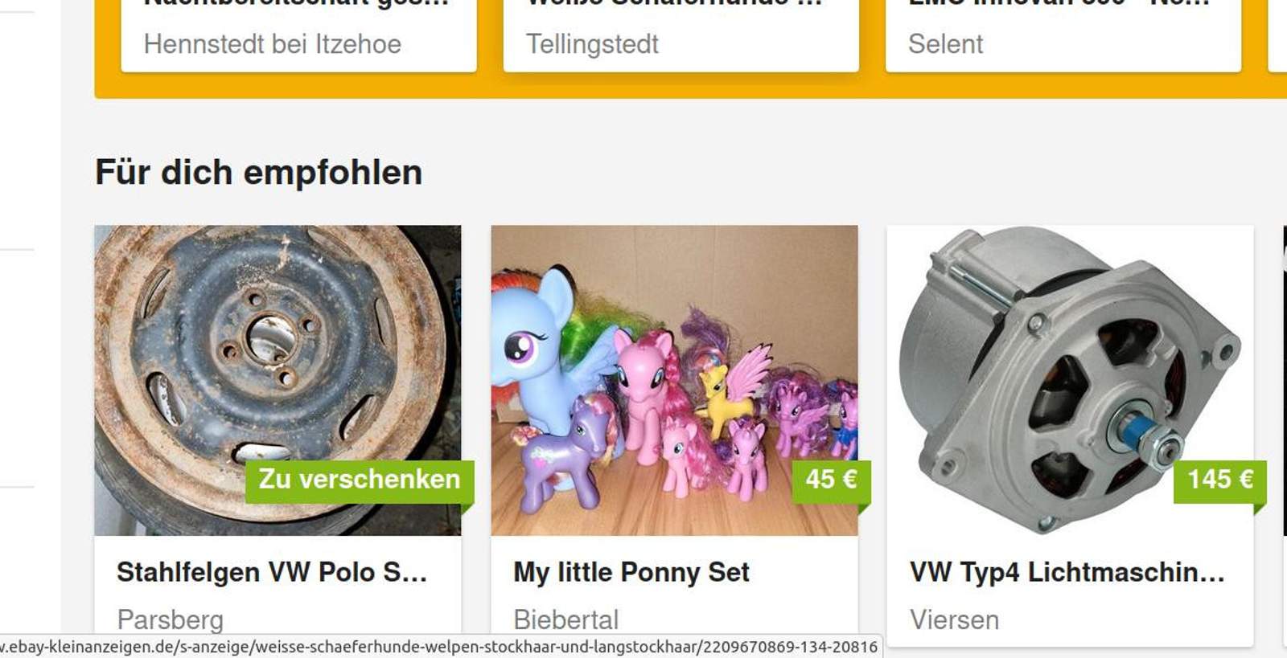Click the Biebertal location text
Image resolution: width=1287 pixels, height=658 pixels.
pyautogui.click(x=566, y=619)
